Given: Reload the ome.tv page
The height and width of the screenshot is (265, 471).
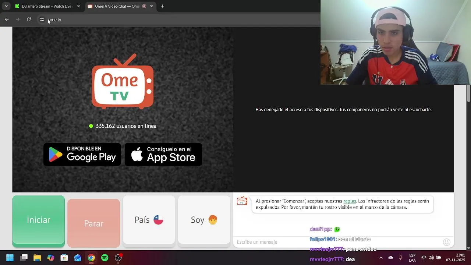Looking at the screenshot, I should (29, 20).
